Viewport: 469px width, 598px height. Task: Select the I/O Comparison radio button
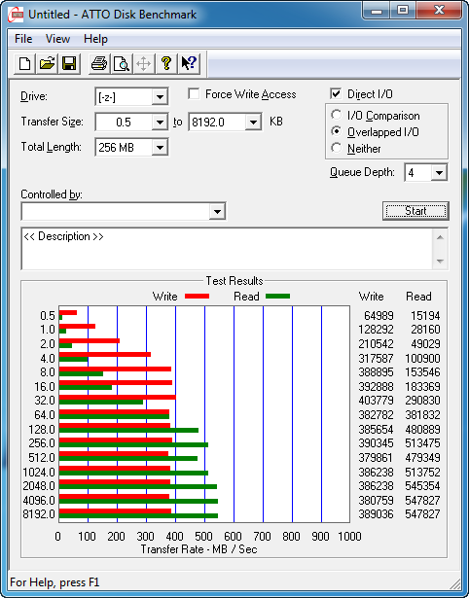(x=337, y=115)
